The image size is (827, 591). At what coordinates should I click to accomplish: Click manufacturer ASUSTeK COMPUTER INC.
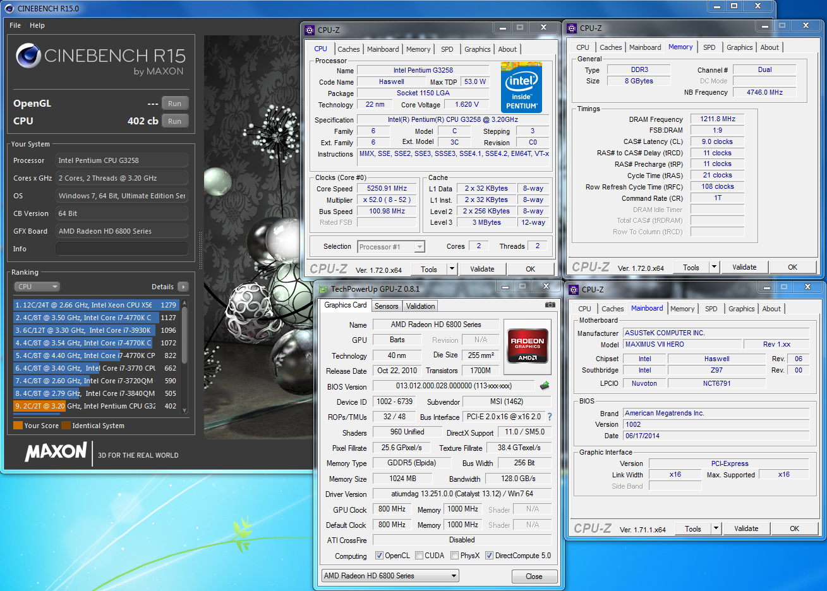coord(716,333)
